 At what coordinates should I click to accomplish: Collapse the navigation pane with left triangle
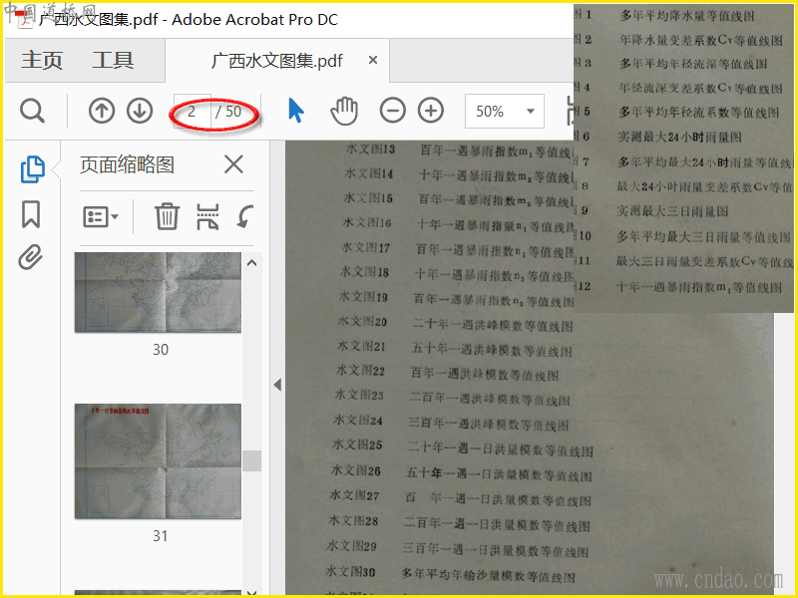(277, 385)
